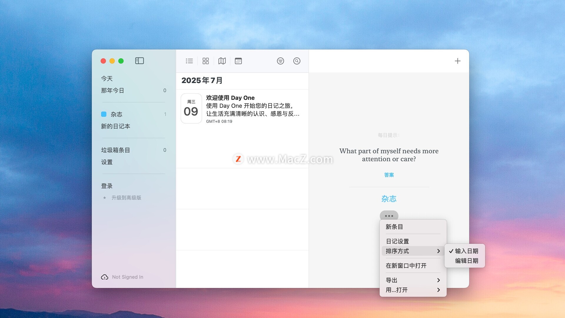
Task: Click the three-dot more options button
Action: 389,216
